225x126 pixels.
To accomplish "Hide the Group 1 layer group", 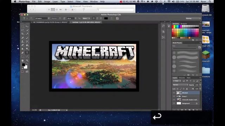I will [174, 97].
